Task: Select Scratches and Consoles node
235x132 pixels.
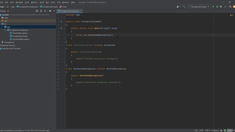Action: coord(11,48)
